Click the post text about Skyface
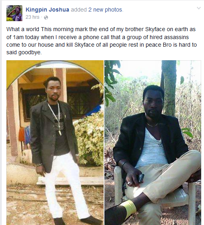The height and width of the screenshot is (225, 204). point(102,41)
